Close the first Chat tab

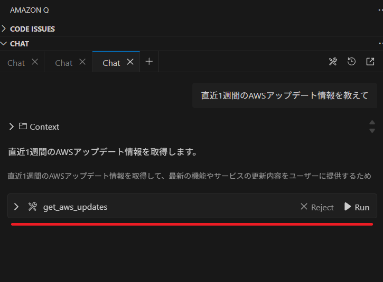click(35, 62)
